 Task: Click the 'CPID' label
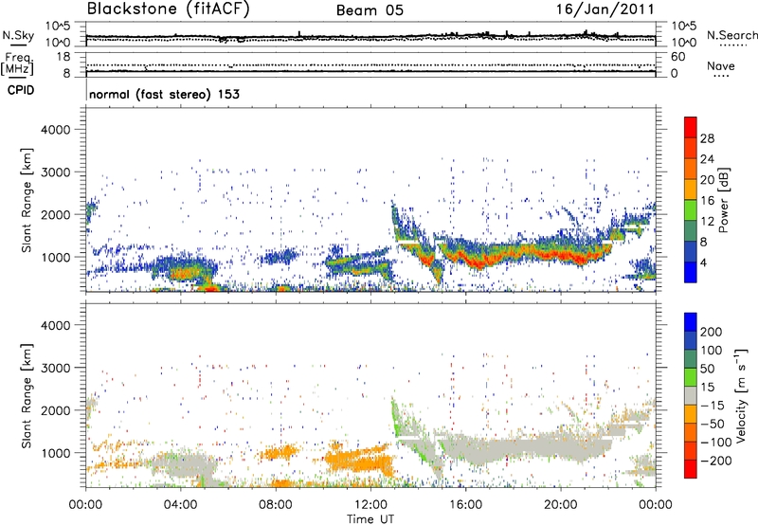coord(21,90)
